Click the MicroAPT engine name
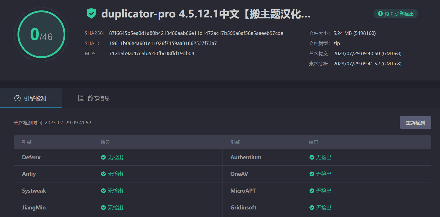The height and width of the screenshot is (217, 440). [x=243, y=191]
